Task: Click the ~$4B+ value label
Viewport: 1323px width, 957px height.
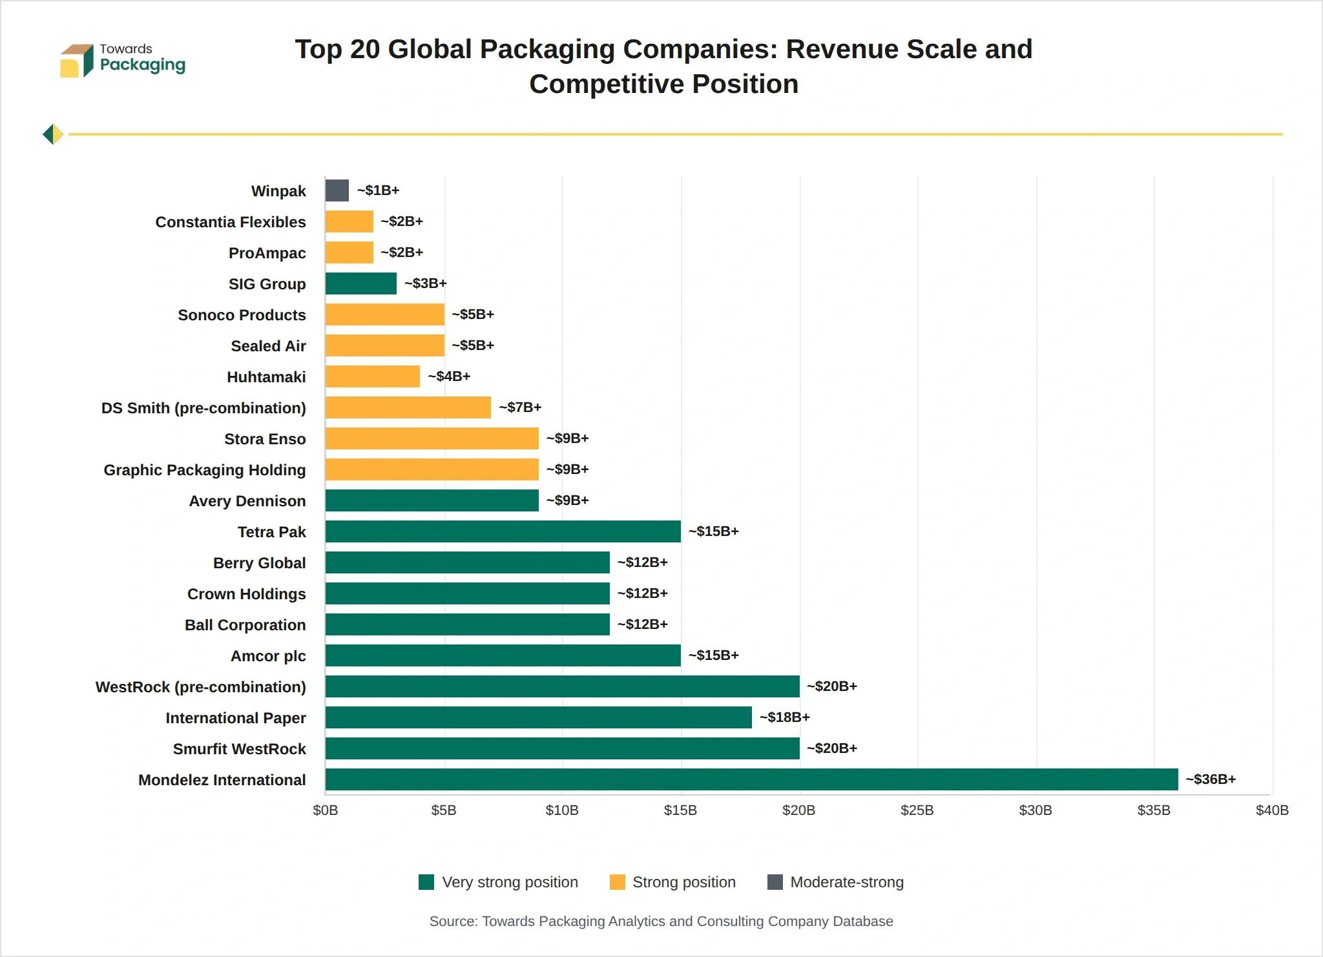Action: (449, 376)
